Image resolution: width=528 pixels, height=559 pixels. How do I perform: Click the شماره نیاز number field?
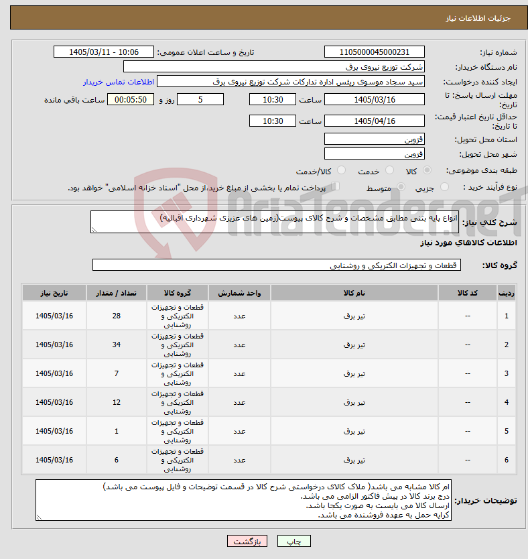pos(375,52)
